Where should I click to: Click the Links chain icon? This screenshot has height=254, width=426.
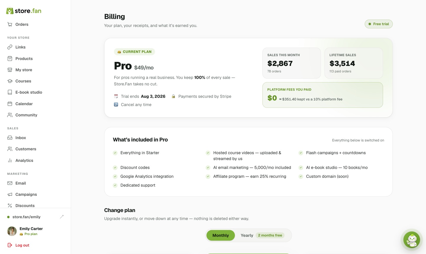[10, 47]
